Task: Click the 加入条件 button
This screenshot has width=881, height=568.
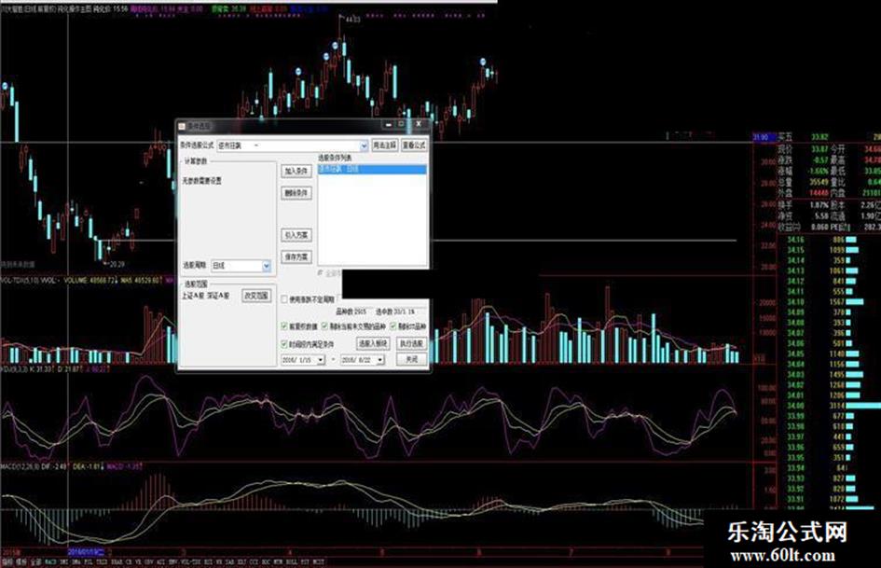Action: point(296,171)
